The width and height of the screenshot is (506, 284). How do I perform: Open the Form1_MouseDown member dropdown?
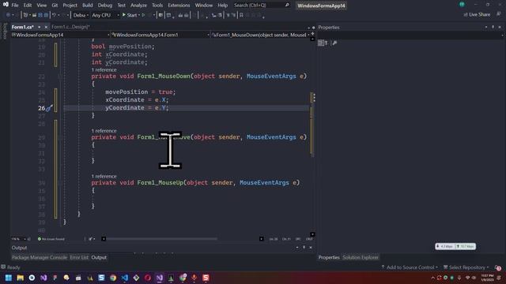260,35
